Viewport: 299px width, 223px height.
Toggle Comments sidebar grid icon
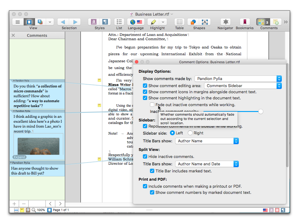(263, 22)
